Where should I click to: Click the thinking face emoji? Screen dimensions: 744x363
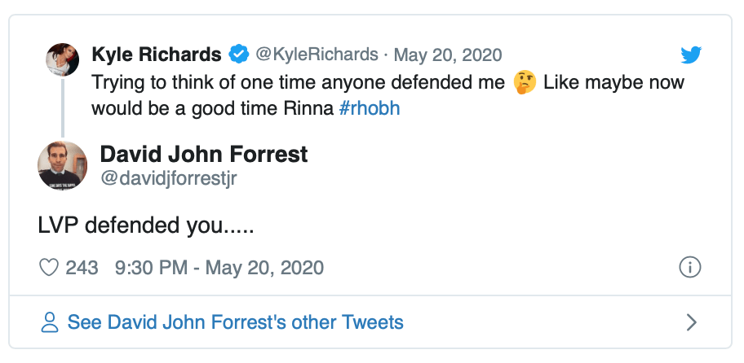tap(525, 83)
